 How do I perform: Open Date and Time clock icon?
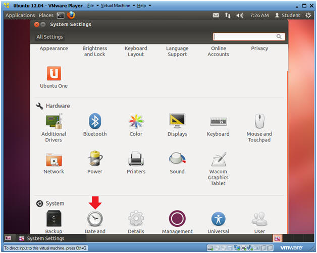click(x=95, y=219)
